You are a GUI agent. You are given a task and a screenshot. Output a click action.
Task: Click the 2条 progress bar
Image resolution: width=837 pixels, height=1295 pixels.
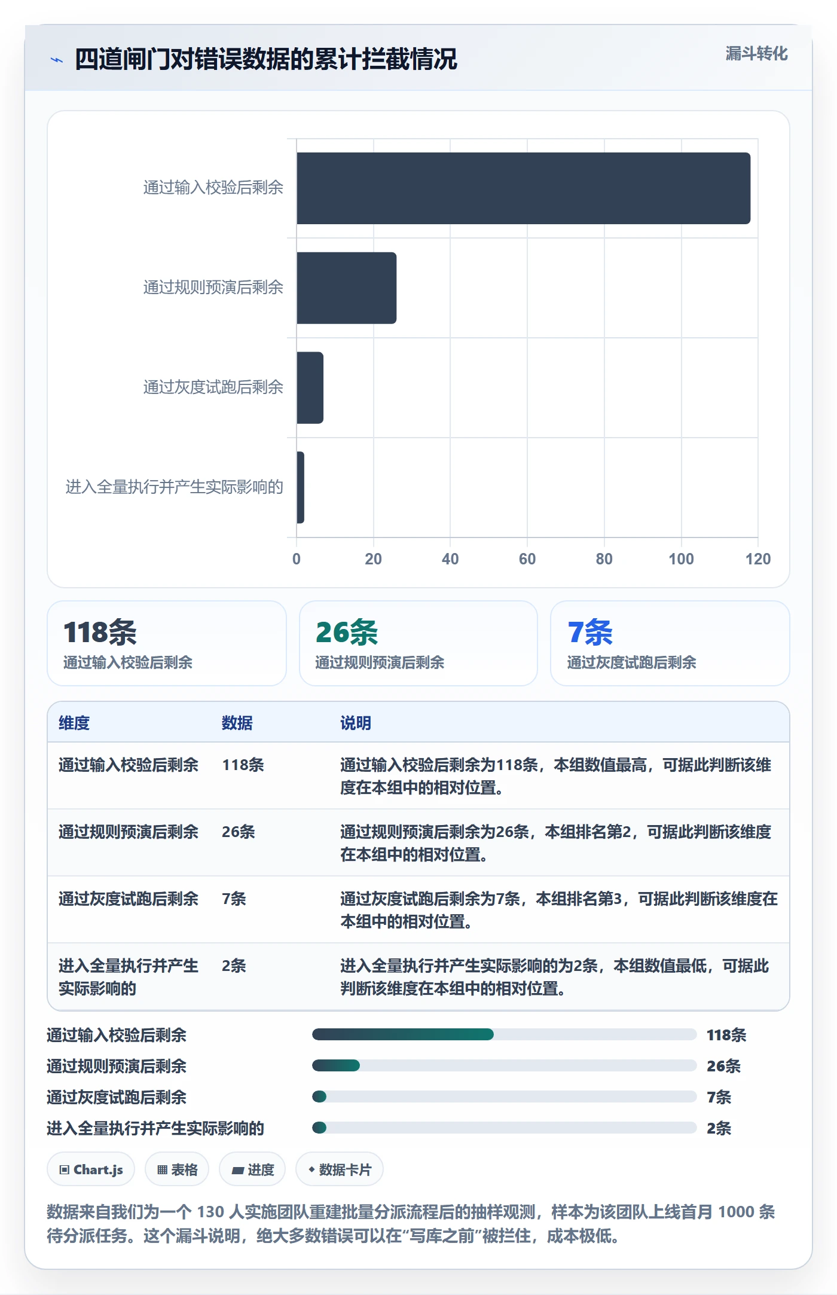coord(505,1128)
